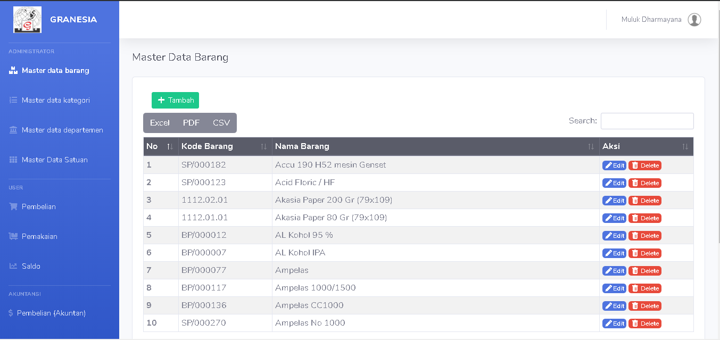The width and height of the screenshot is (720, 340).
Task: Click the Search input field
Action: click(x=647, y=121)
